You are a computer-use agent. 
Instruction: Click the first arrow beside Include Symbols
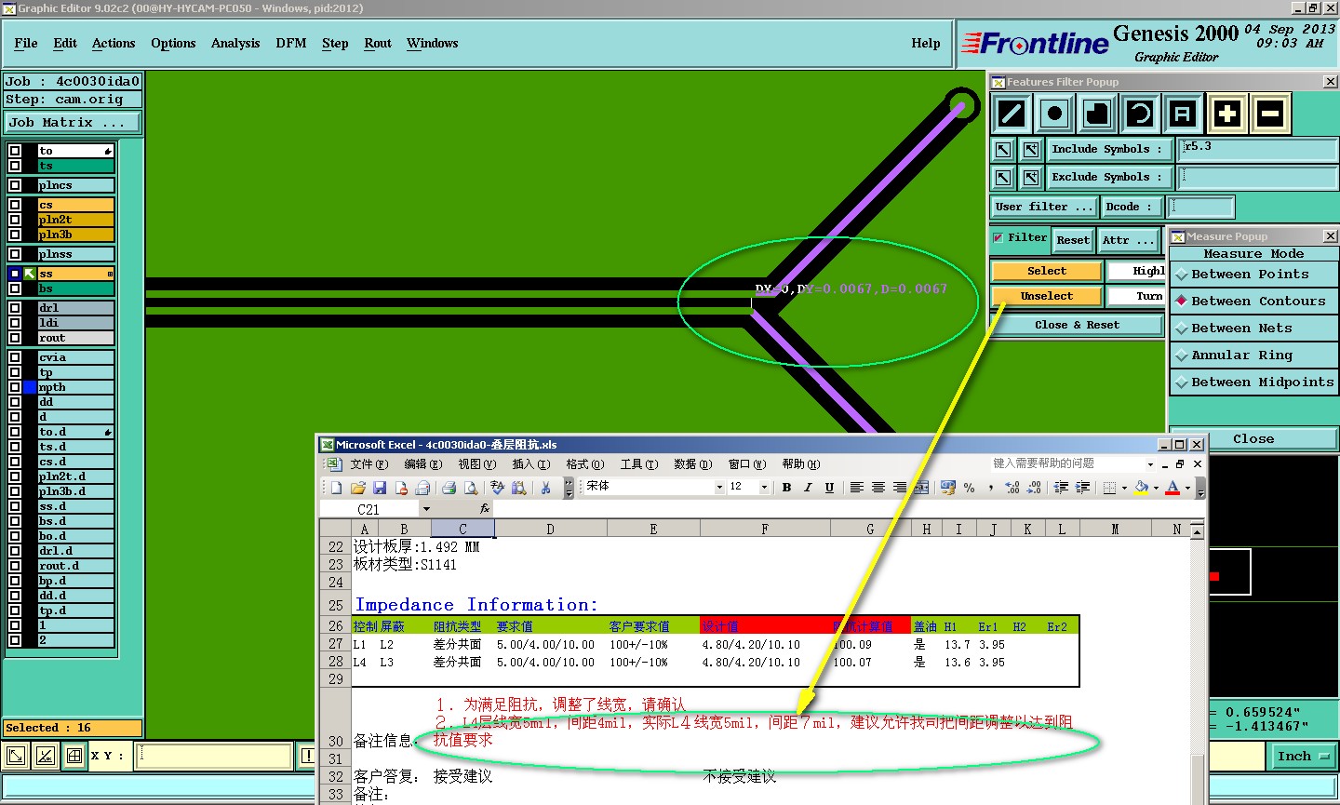coord(1003,149)
